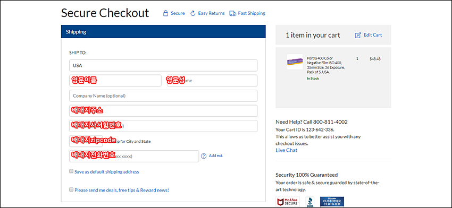The width and height of the screenshot is (452, 208).
Task: Click the first name input field
Action: pos(115,81)
